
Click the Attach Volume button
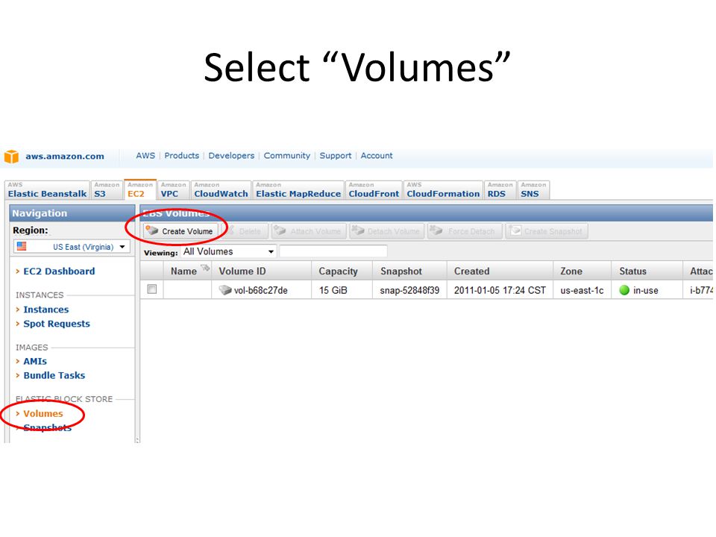coord(309,231)
